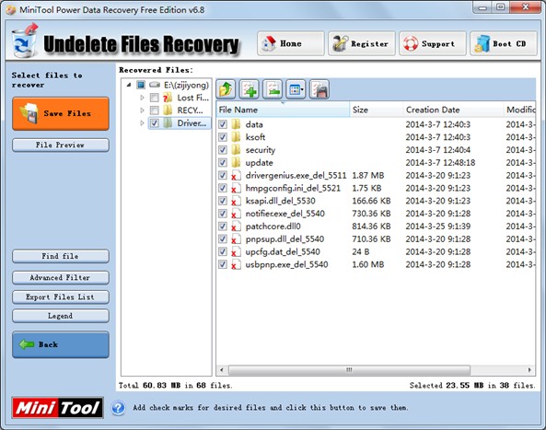Click Lost Fi... question folder icon

tap(168, 98)
